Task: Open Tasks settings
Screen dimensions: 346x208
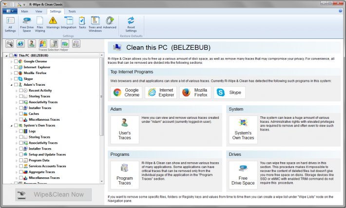Action: tap(82, 23)
